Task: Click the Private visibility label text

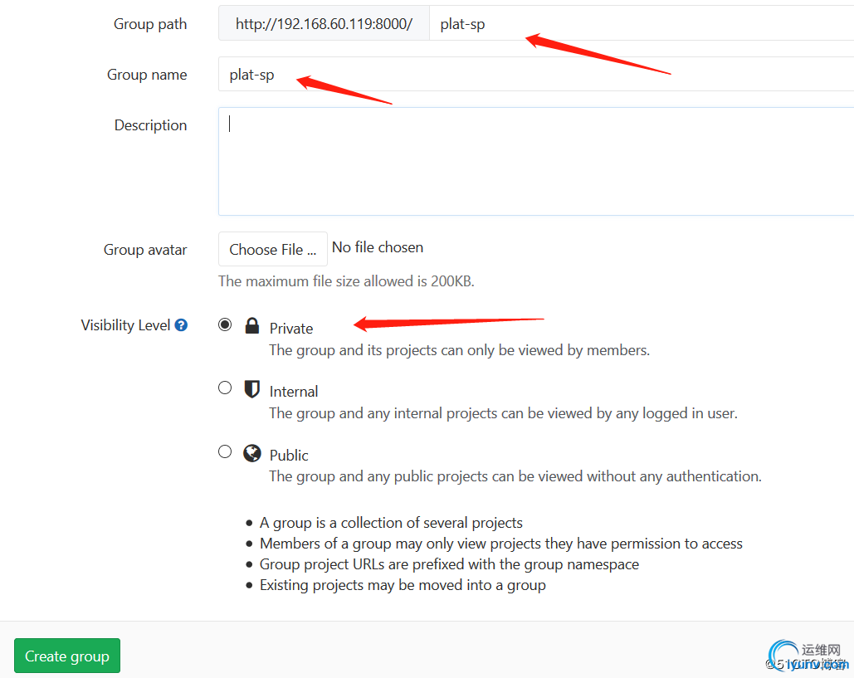Action: (291, 329)
